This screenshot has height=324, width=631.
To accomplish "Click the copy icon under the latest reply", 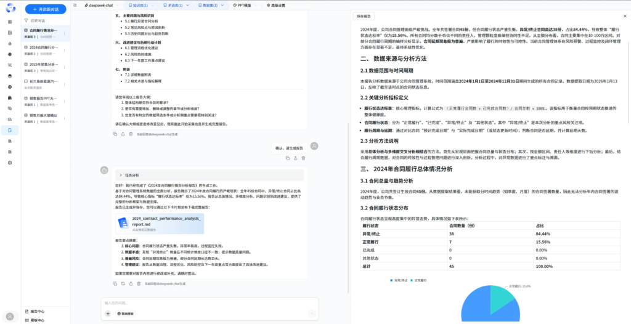I will [115, 283].
